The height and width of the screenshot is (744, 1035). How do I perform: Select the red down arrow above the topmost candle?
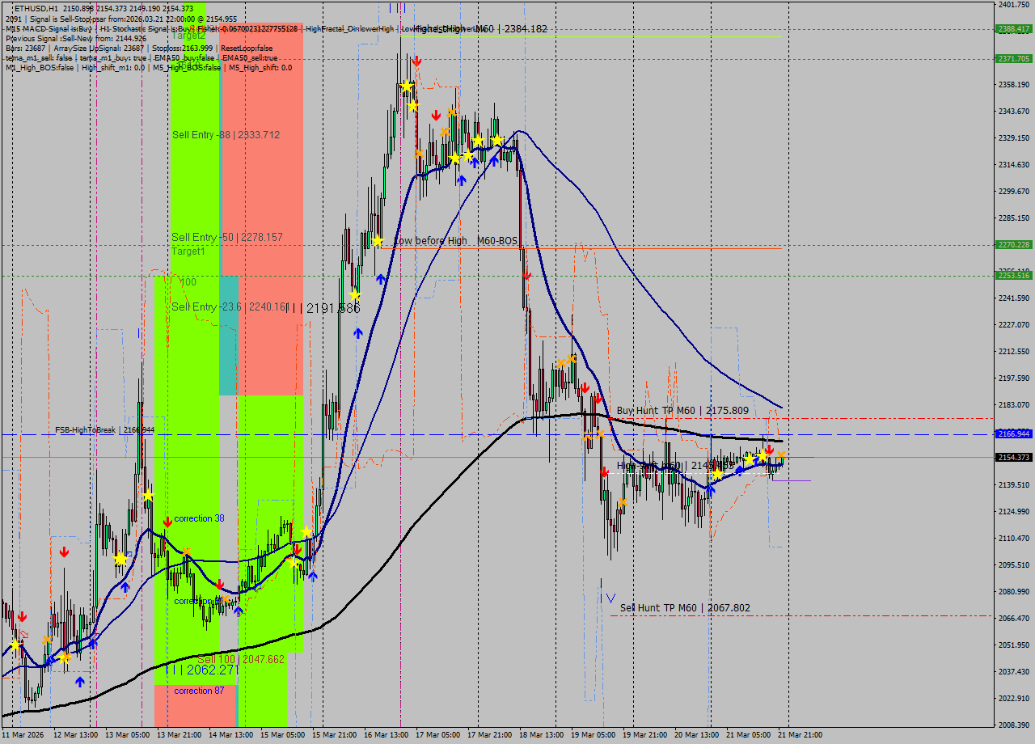tap(417, 61)
